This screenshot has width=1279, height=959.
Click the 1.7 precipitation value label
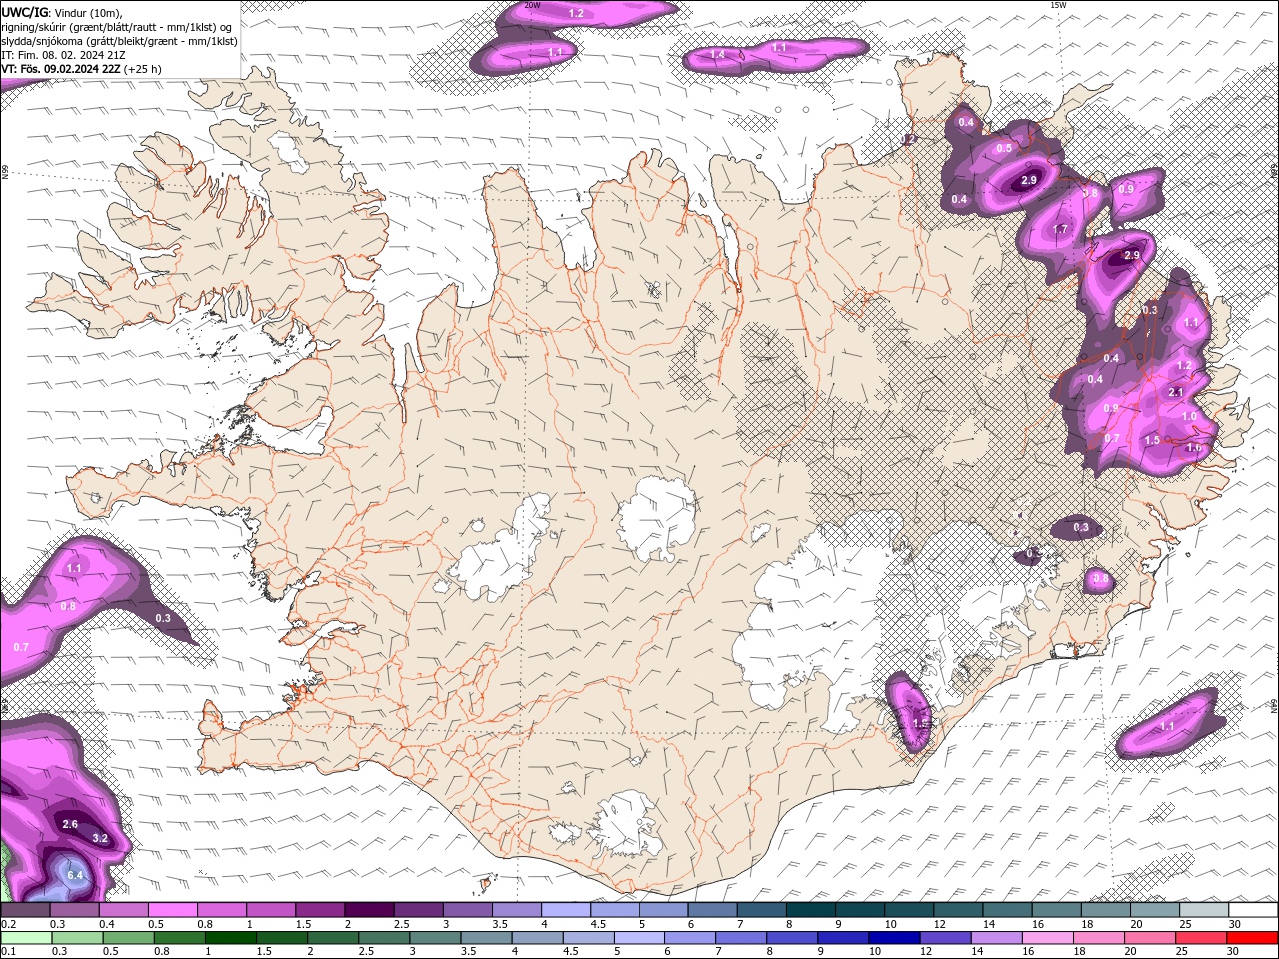(x=1060, y=229)
